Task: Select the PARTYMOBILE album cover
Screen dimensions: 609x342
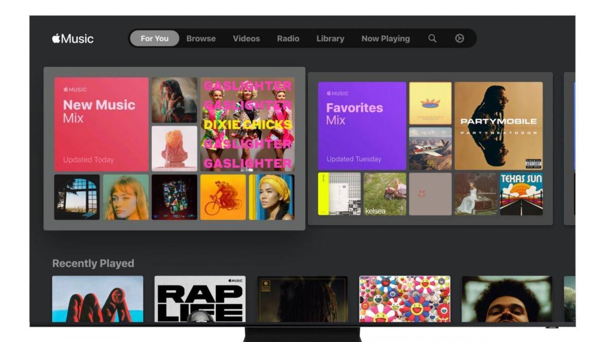Action: coord(498,126)
